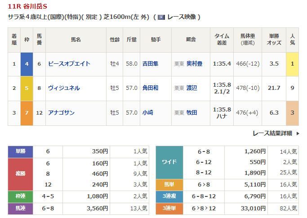Click the yellow bracket number 5 cell

[x=27, y=88]
